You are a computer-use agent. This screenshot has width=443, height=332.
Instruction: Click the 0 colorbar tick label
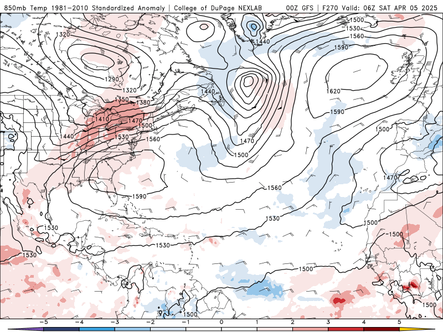tap(221, 322)
